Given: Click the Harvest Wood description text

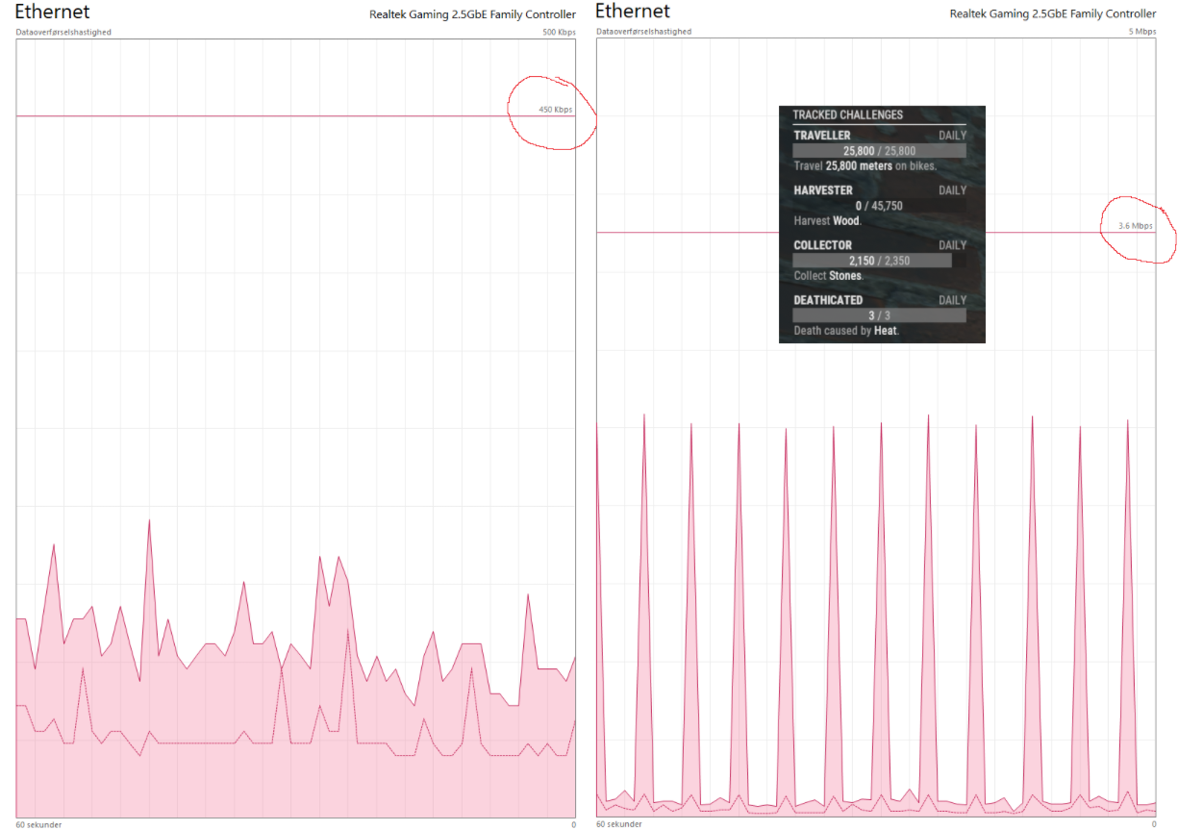Looking at the screenshot, I should [827, 220].
